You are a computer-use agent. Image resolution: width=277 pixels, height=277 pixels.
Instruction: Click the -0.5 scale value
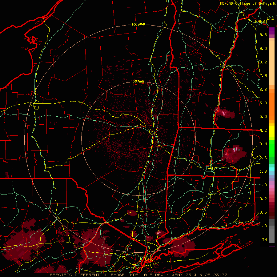pos(262,212)
